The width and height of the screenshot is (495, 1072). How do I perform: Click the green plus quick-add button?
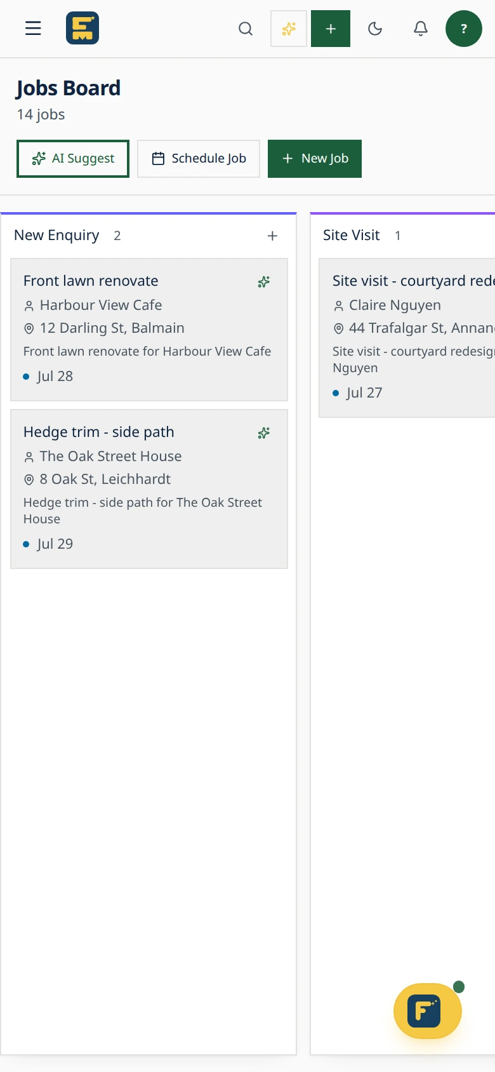coord(331,29)
